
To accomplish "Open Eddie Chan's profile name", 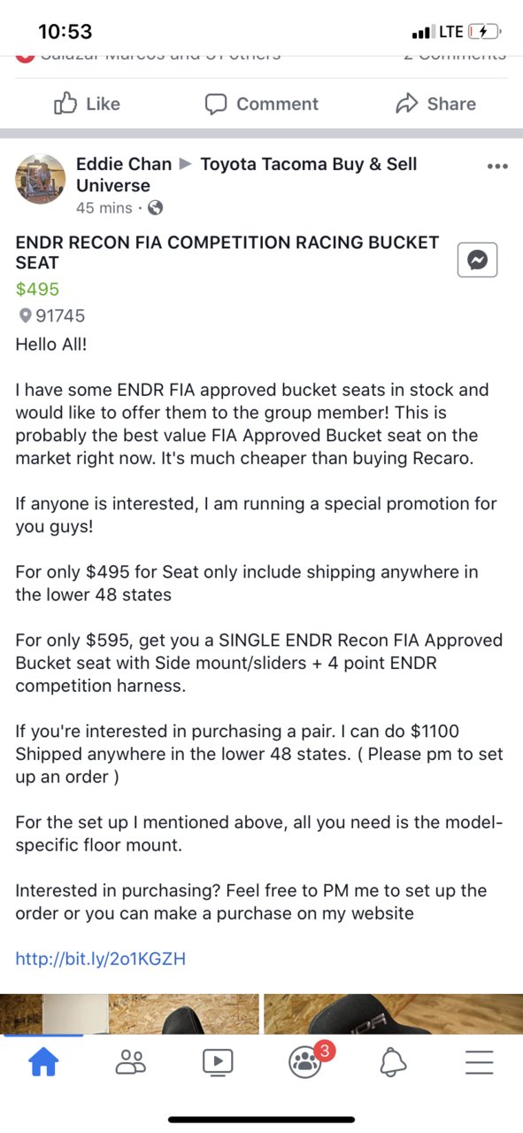I will point(124,164).
